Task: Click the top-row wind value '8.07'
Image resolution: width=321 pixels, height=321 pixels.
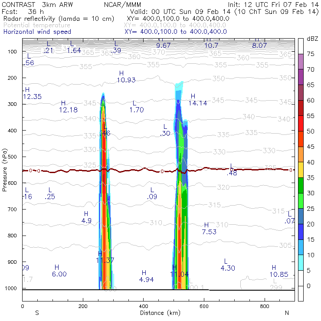Action: click(x=259, y=46)
